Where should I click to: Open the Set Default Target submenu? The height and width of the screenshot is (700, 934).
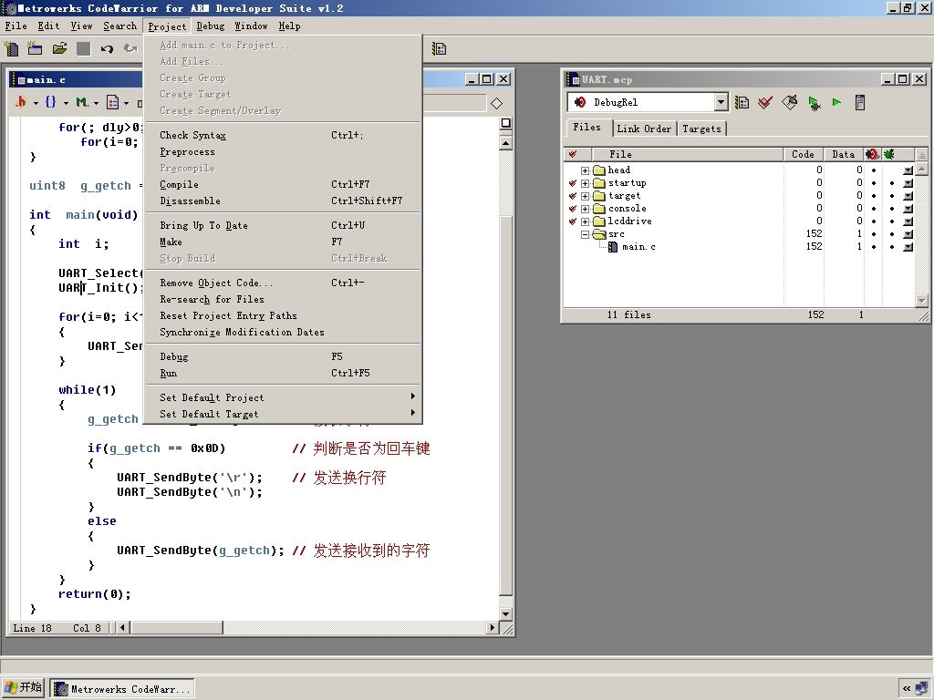[283, 414]
